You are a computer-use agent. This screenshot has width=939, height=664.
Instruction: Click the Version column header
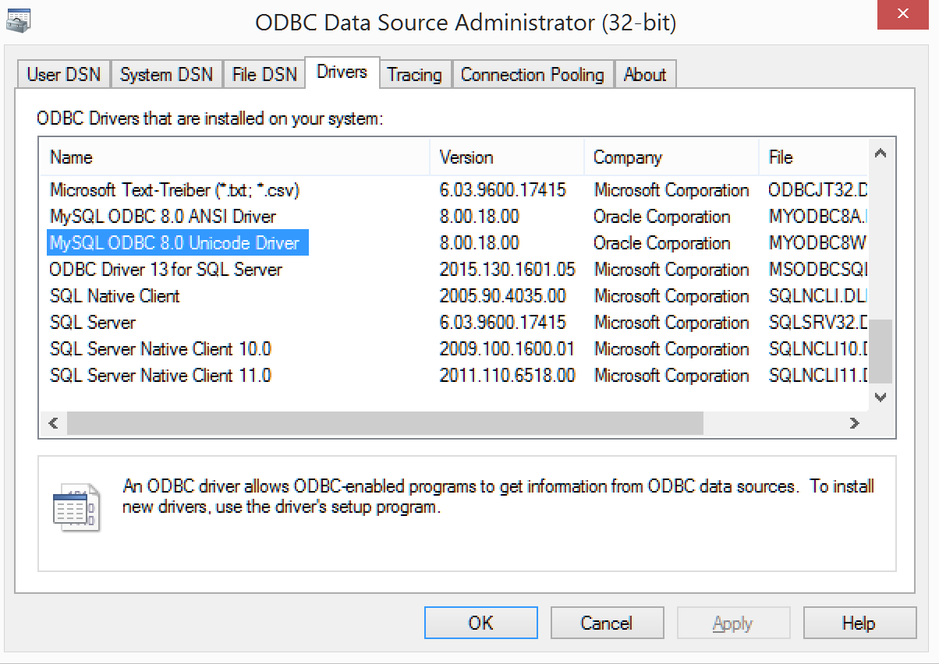click(505, 157)
